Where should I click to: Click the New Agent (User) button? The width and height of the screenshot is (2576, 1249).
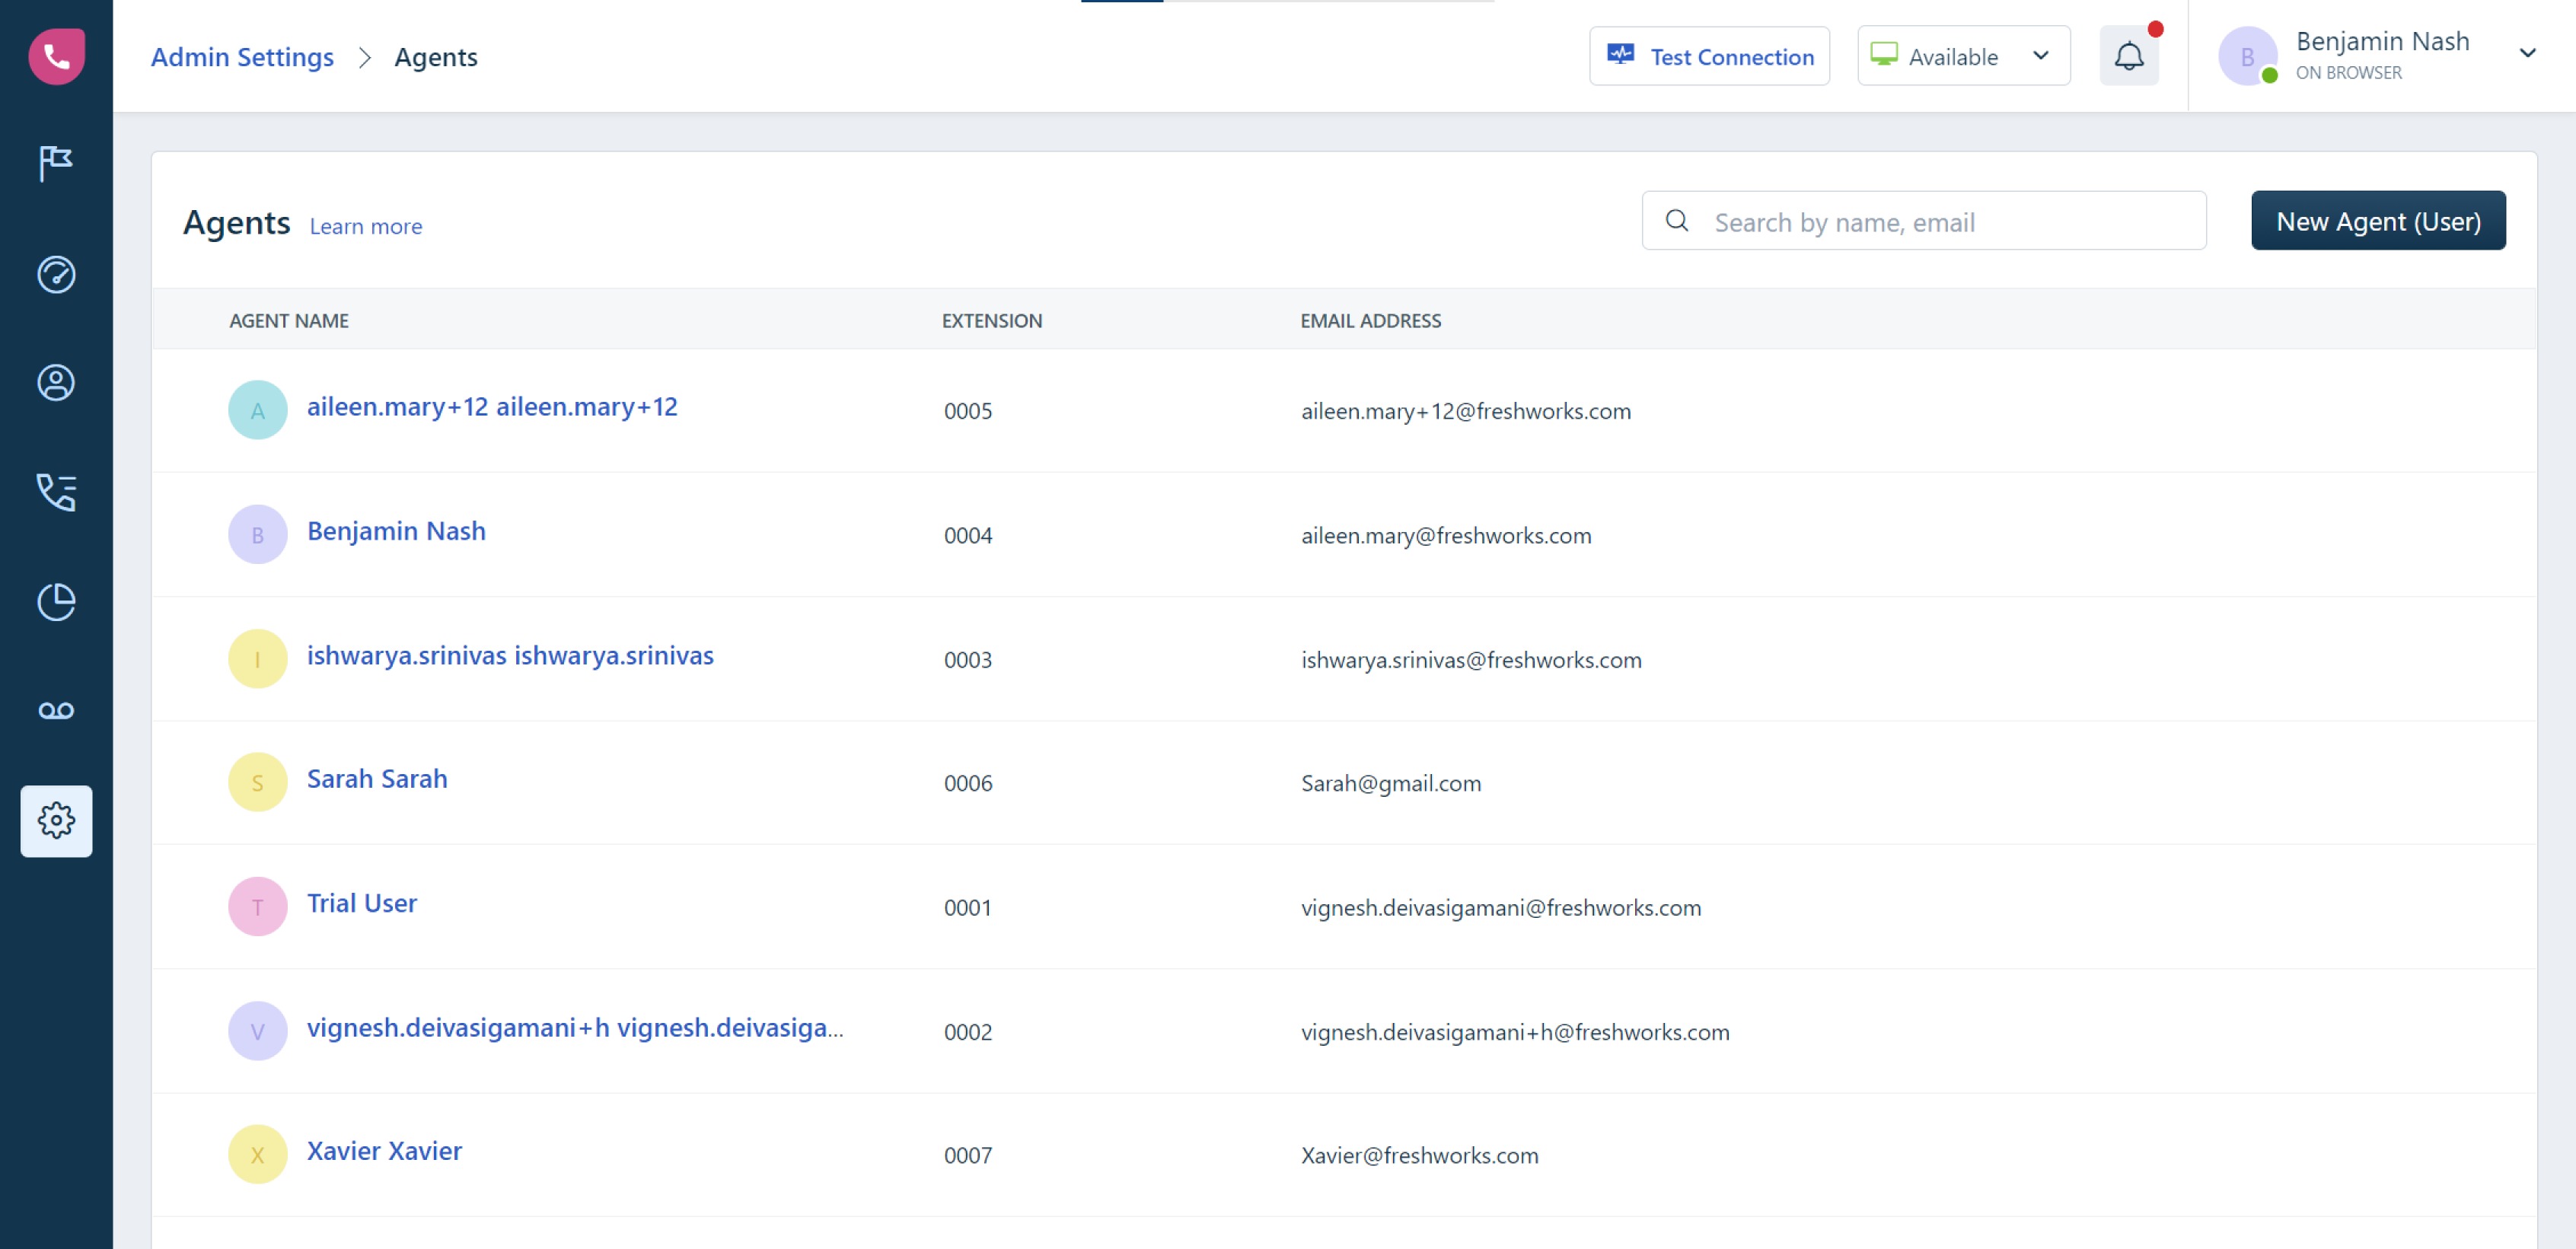(x=2377, y=221)
